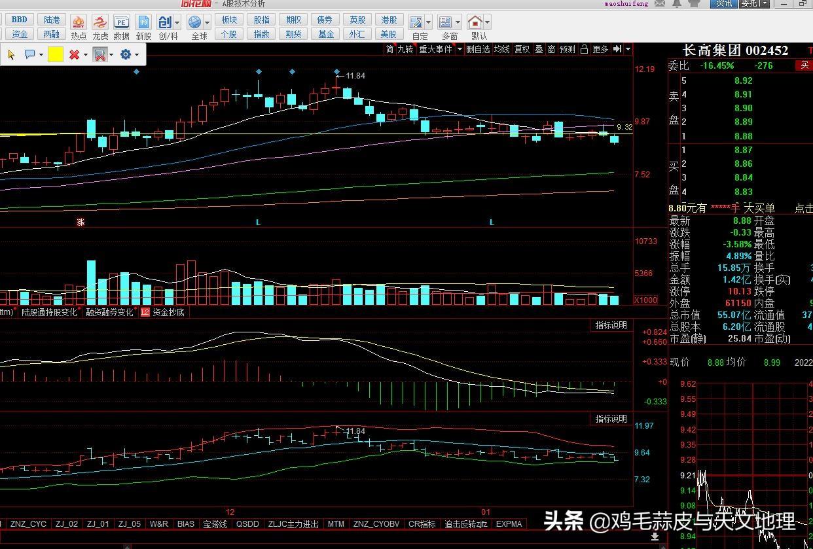This screenshot has width=813, height=549.
Task: Open the blue gear drawing settings
Action: pyautogui.click(x=126, y=55)
